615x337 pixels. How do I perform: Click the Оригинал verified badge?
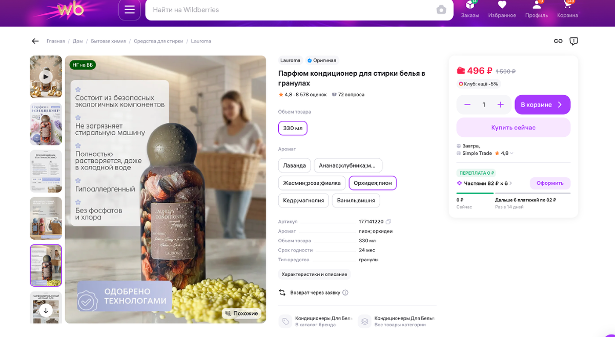click(322, 60)
